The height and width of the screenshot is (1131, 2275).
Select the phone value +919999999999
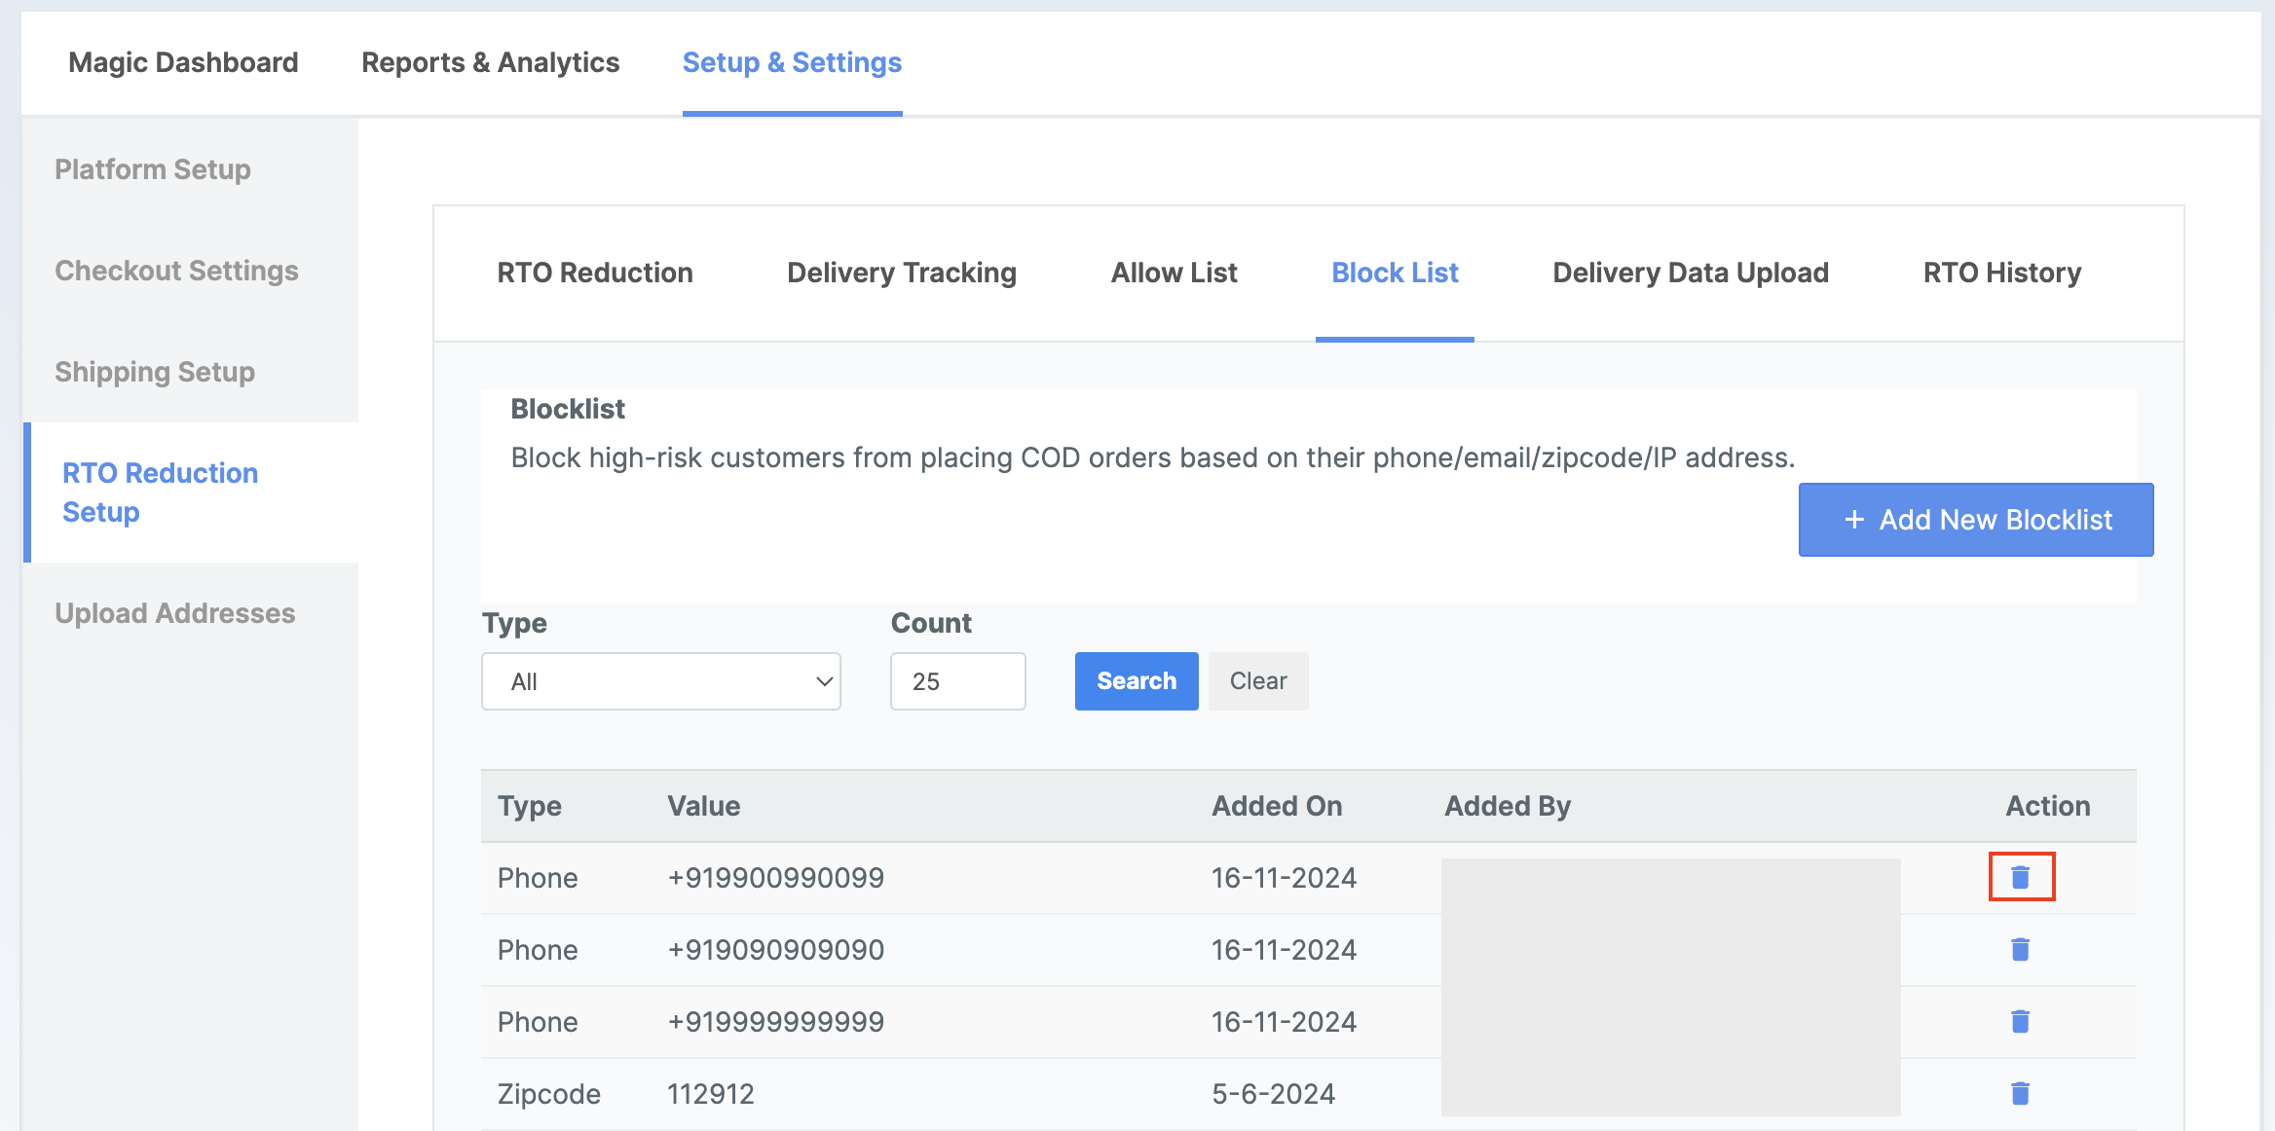click(x=775, y=1022)
